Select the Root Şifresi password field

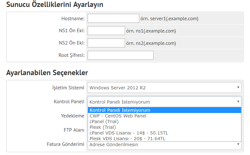(120, 55)
